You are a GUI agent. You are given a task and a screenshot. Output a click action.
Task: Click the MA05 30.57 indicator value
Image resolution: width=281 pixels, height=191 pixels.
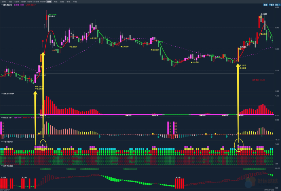(x=31, y=5)
